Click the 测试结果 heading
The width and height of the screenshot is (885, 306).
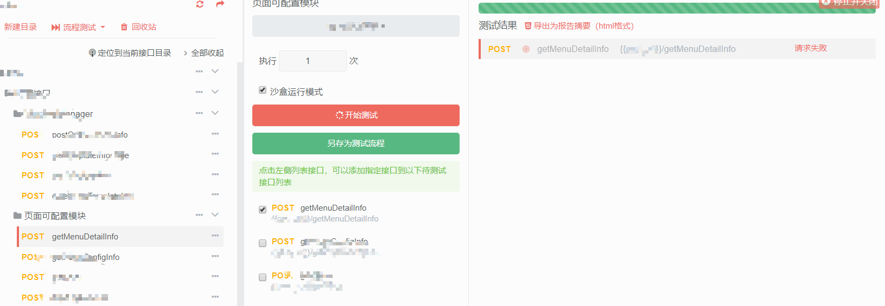498,25
